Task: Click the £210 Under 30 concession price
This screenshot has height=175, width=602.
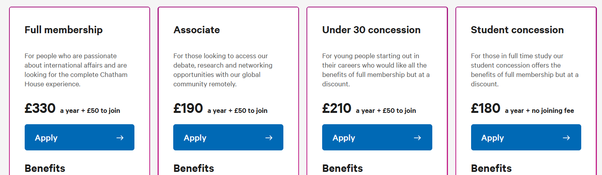Action: tap(337, 108)
